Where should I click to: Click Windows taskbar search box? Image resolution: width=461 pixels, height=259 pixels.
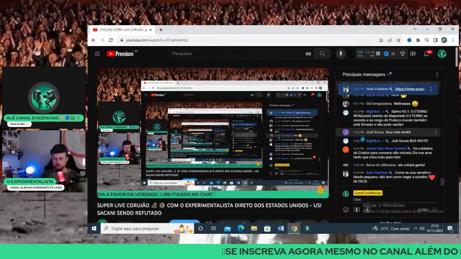point(148,228)
